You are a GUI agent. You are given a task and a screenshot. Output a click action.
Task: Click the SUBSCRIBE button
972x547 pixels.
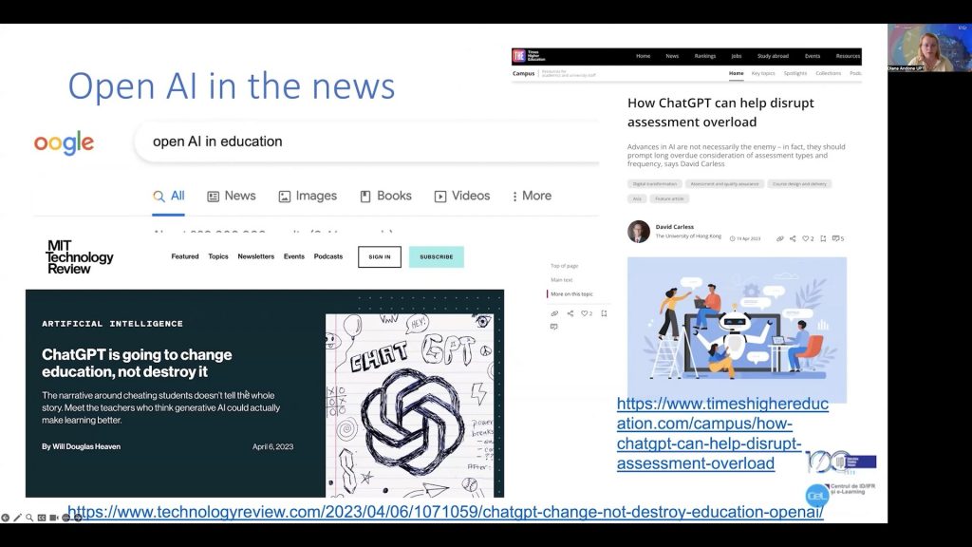(437, 256)
